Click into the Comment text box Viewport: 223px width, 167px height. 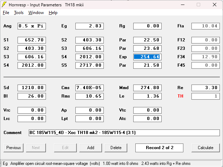point(124,133)
